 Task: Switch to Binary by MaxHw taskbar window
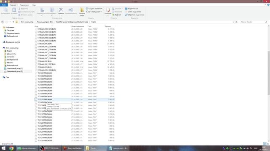(x=73, y=148)
